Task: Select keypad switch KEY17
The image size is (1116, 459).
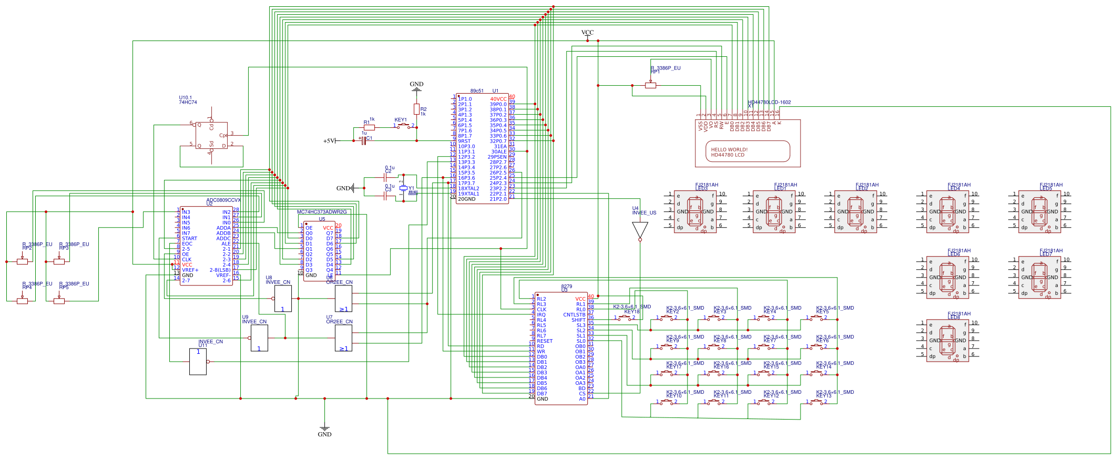Action: [666, 372]
